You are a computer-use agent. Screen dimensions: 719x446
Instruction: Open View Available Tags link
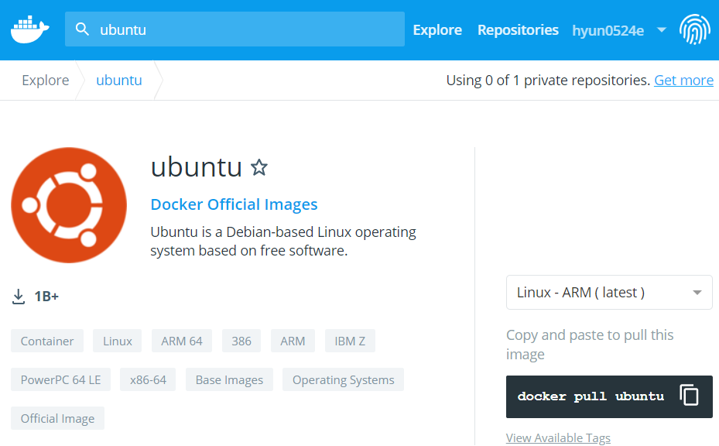[x=558, y=437]
